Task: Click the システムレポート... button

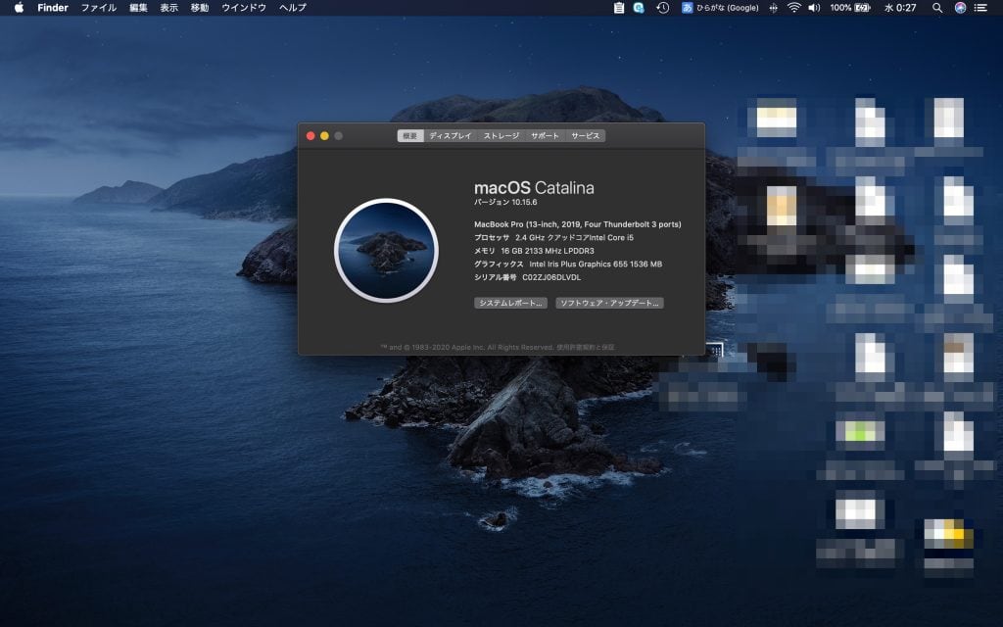Action: [x=510, y=303]
